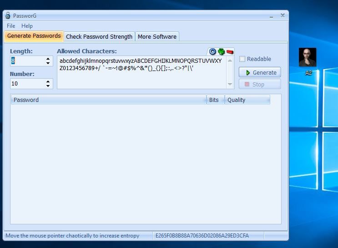The width and height of the screenshot is (338, 248).
Task: Increase the Length value with up arrow
Action: click(48, 59)
